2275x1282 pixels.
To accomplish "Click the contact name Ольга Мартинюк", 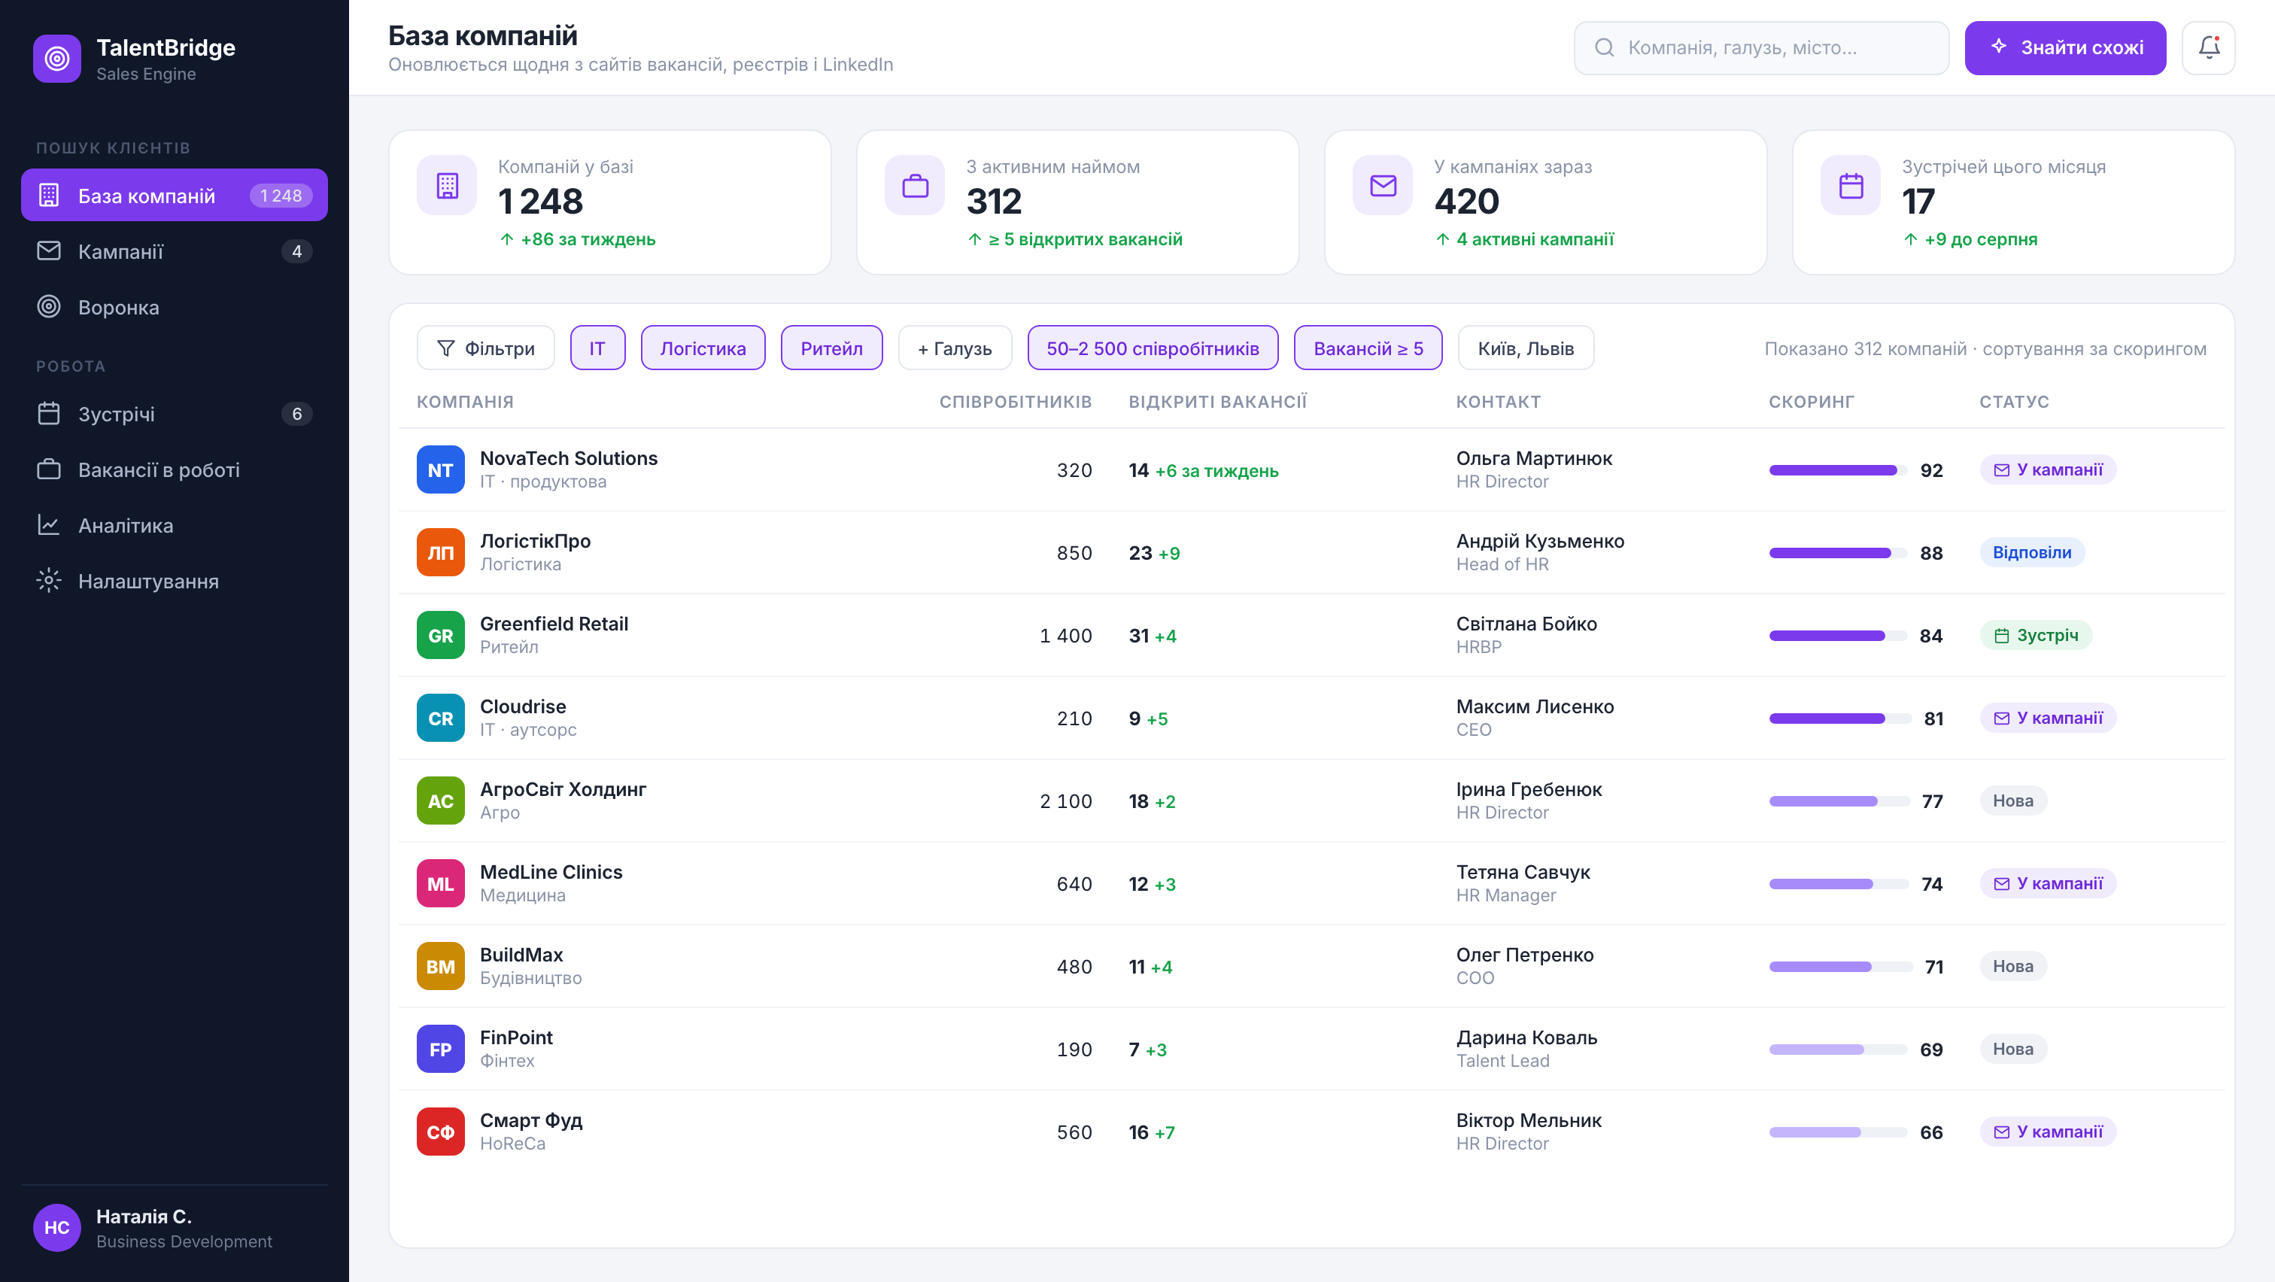I will pos(1534,458).
